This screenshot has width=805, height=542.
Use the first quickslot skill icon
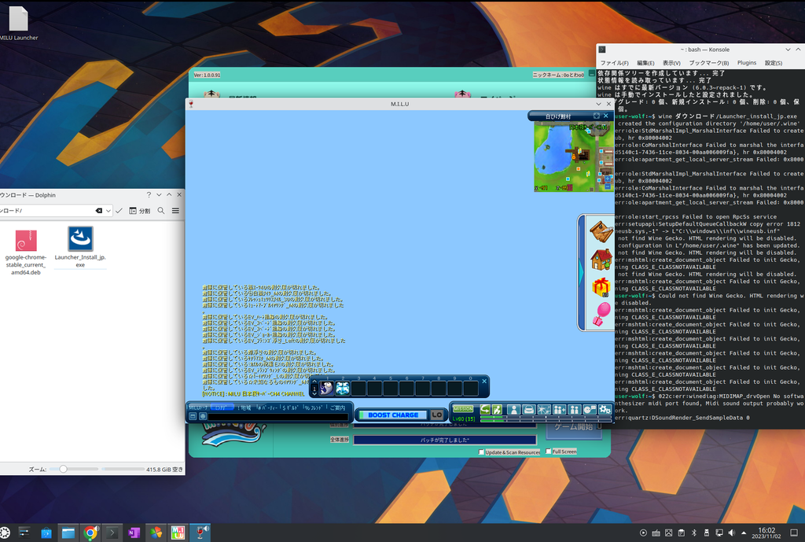[x=326, y=389]
